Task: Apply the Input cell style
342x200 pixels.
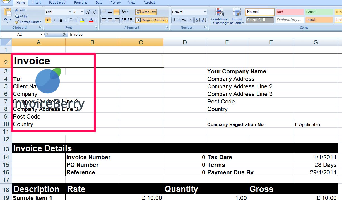Action: 319,20
